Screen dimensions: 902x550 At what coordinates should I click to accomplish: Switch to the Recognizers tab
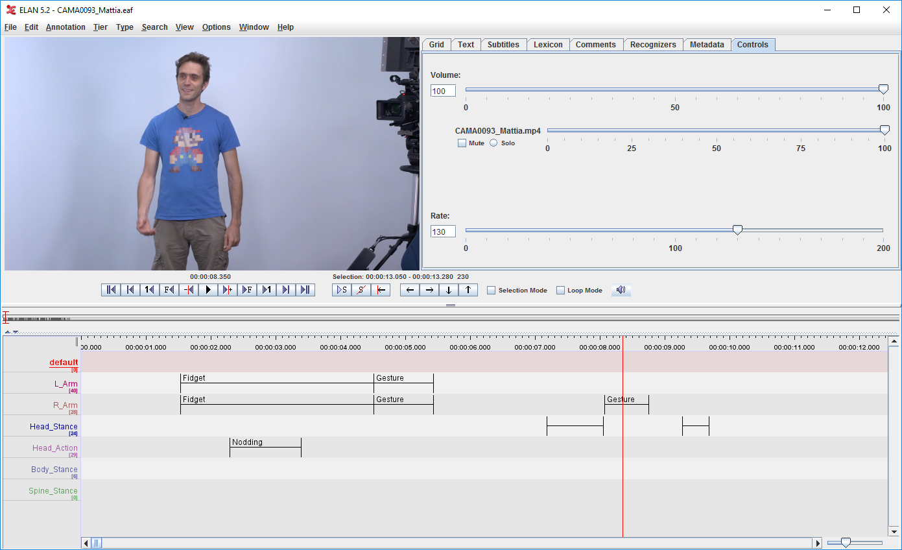click(x=653, y=44)
